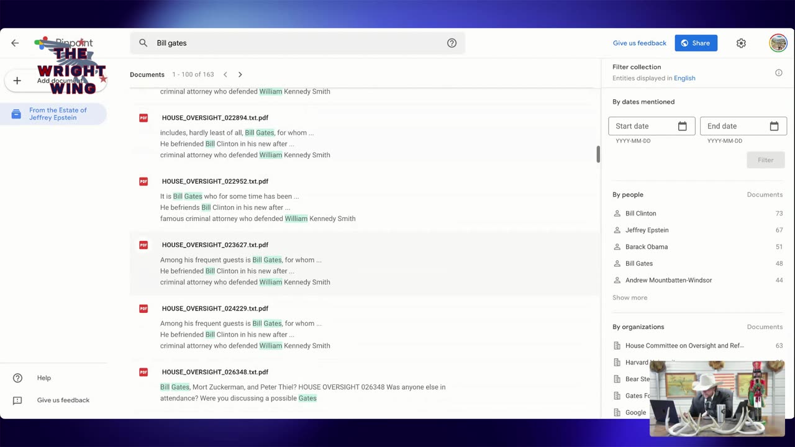
Task: Click the Help question mark icon
Action: pyautogui.click(x=17, y=378)
